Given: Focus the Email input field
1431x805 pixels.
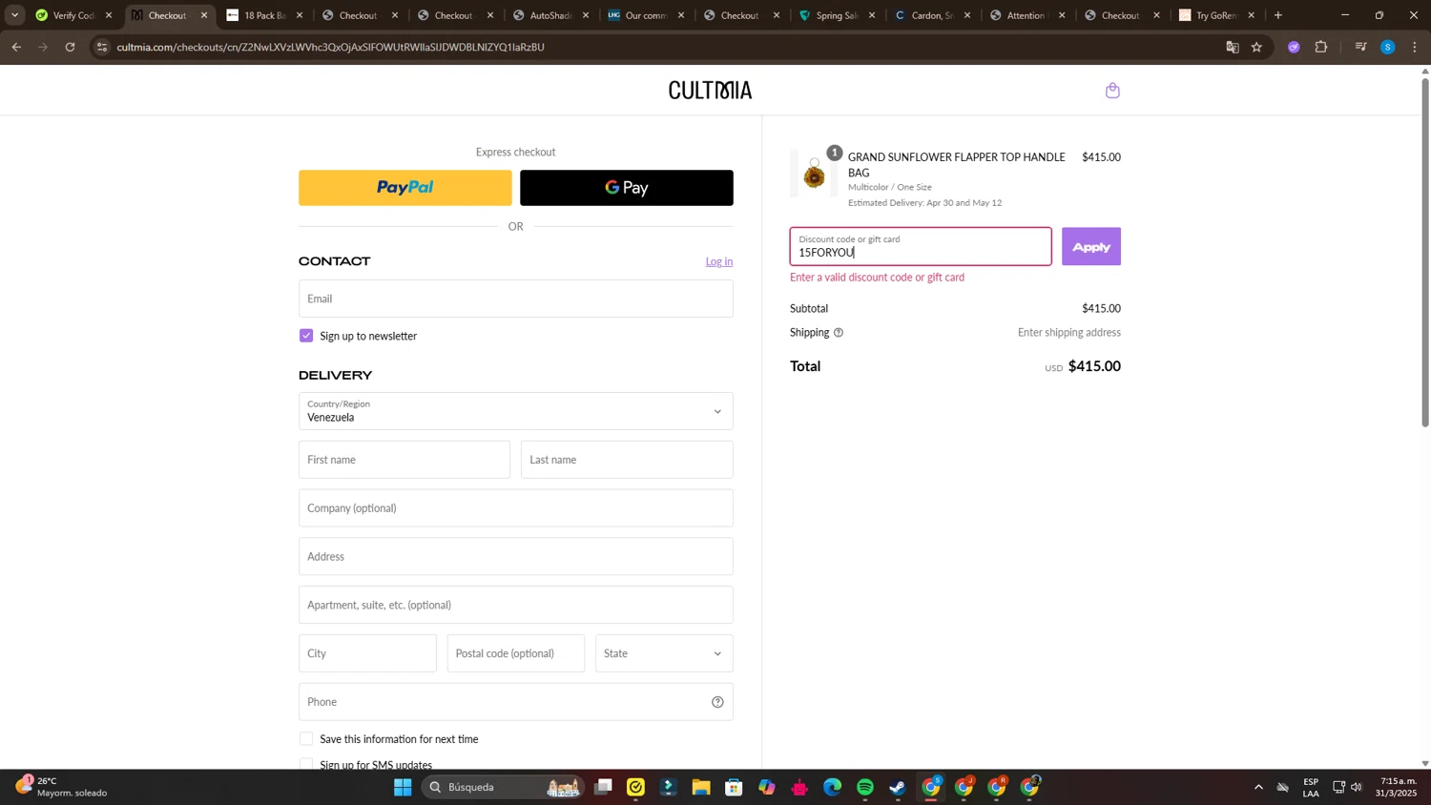Looking at the screenshot, I should 515,299.
